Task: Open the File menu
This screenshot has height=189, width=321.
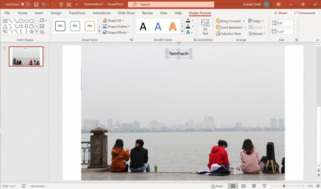Action: pos(7,13)
